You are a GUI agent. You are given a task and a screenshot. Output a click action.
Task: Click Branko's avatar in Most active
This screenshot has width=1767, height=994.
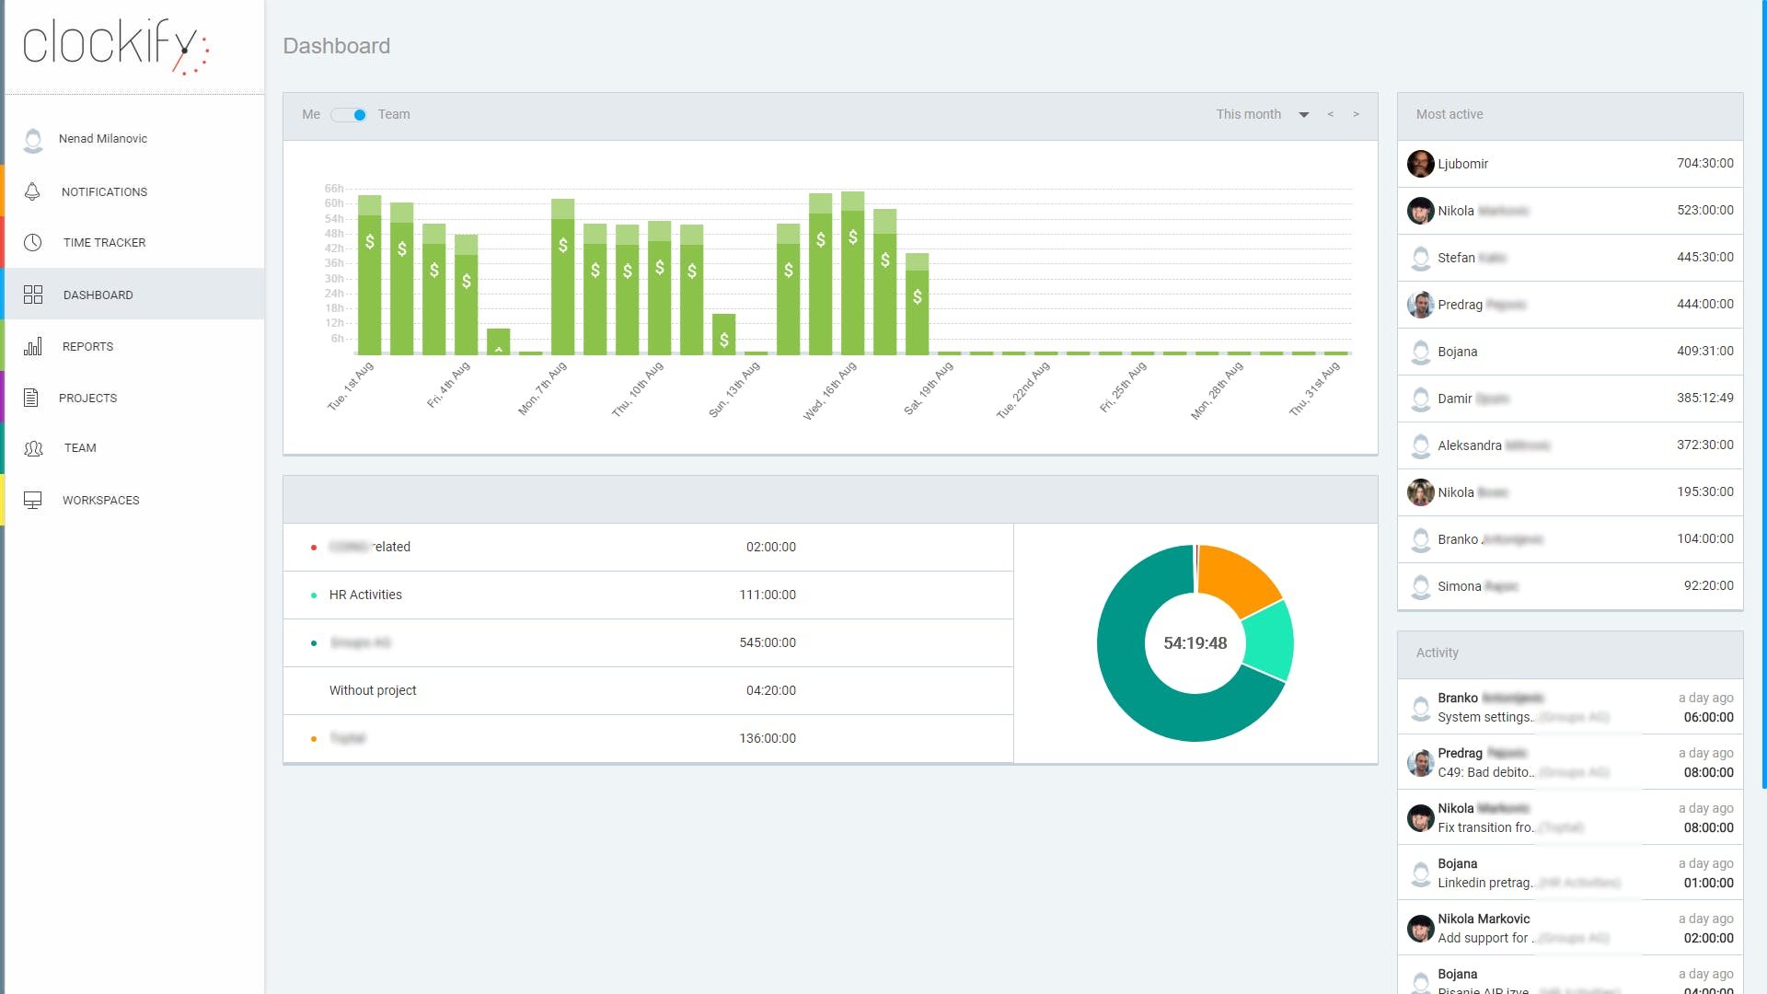tap(1420, 539)
